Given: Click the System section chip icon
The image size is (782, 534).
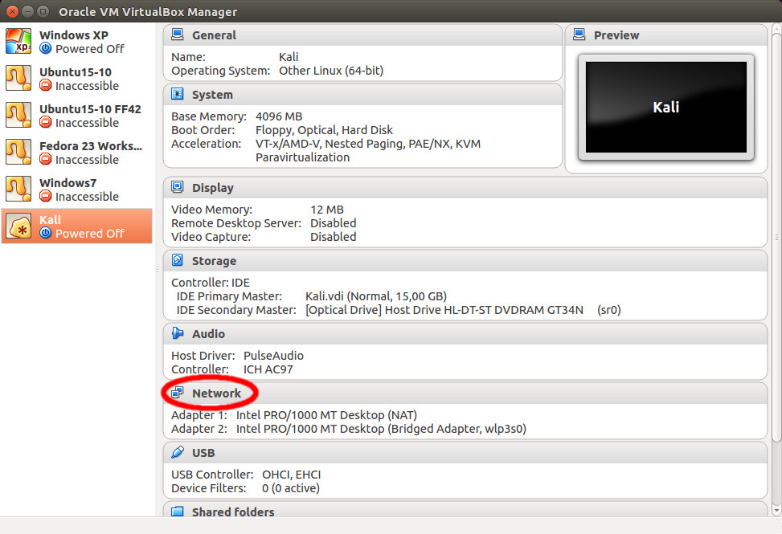Looking at the screenshot, I should tap(177, 94).
